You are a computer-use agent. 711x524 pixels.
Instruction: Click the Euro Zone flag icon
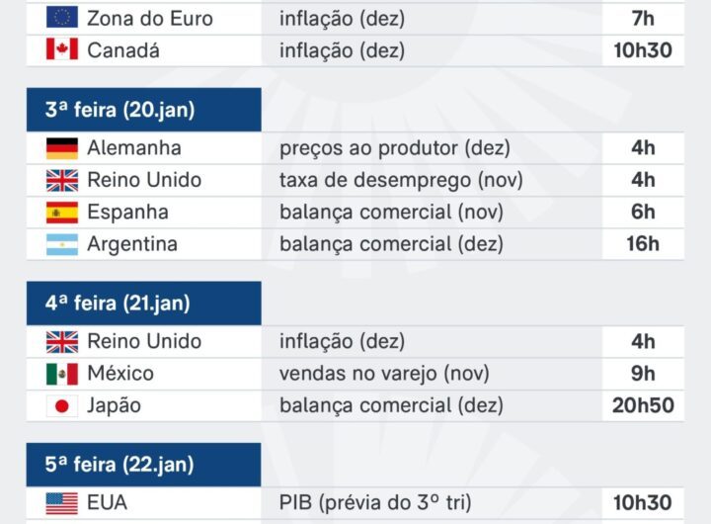[x=62, y=18]
